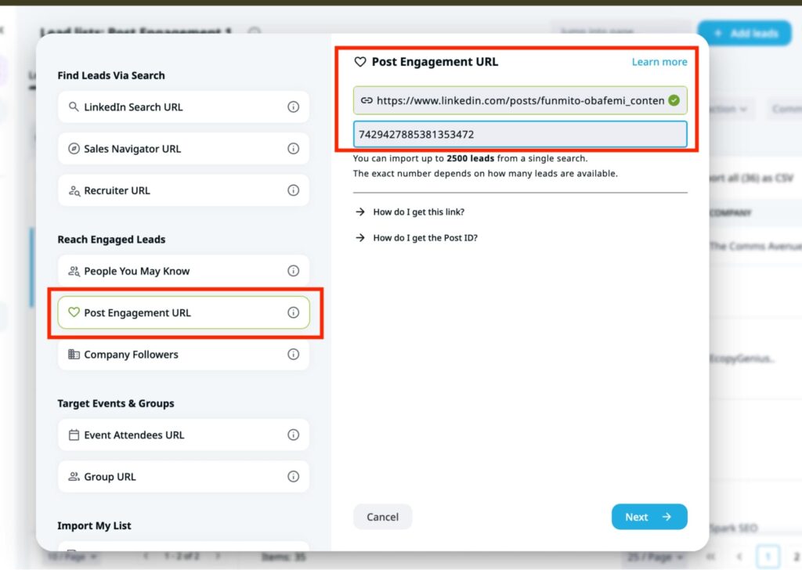Click the building icon on Company Followers
Image resolution: width=802 pixels, height=570 pixels.
[x=74, y=354]
